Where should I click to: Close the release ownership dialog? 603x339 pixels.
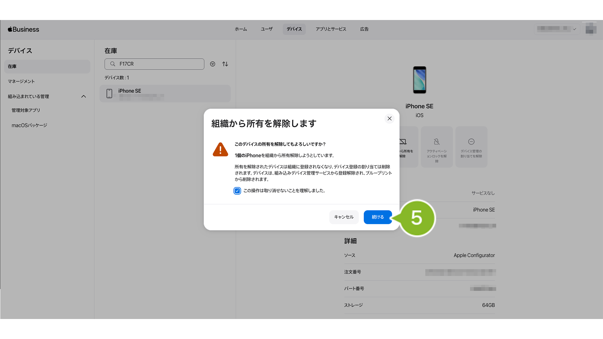pos(389,118)
